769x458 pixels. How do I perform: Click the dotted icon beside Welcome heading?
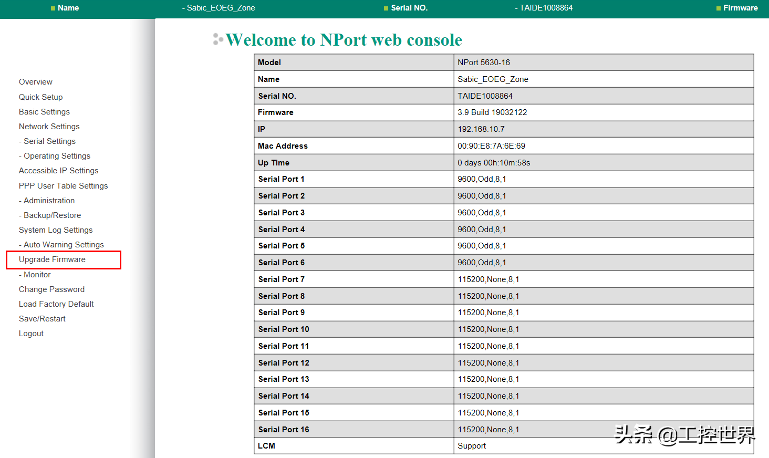[x=217, y=39]
